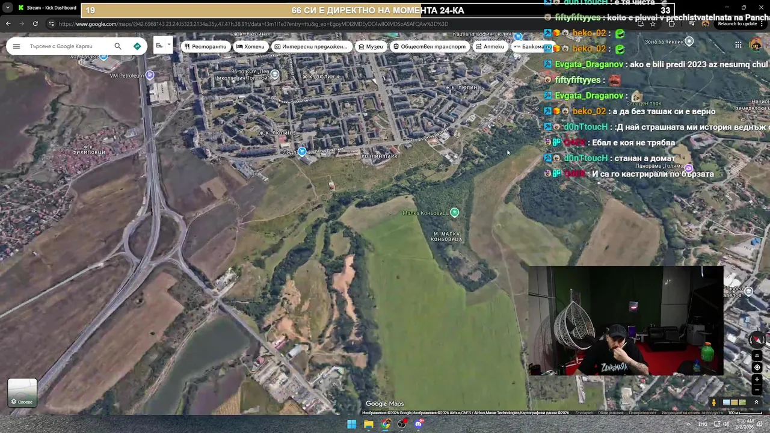Click the 'show my location' target icon
The width and height of the screenshot is (770, 433).
[x=757, y=367]
